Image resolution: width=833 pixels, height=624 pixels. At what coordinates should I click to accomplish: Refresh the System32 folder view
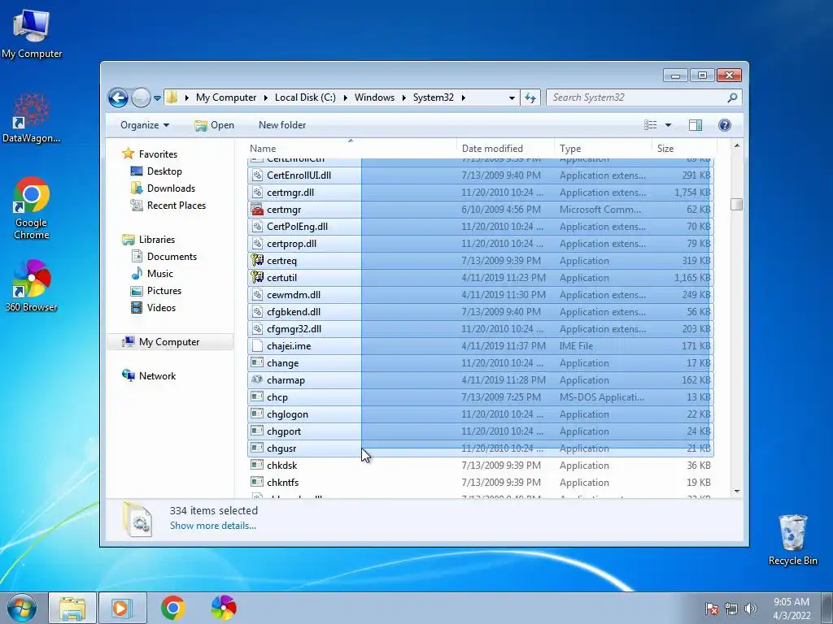coord(530,97)
